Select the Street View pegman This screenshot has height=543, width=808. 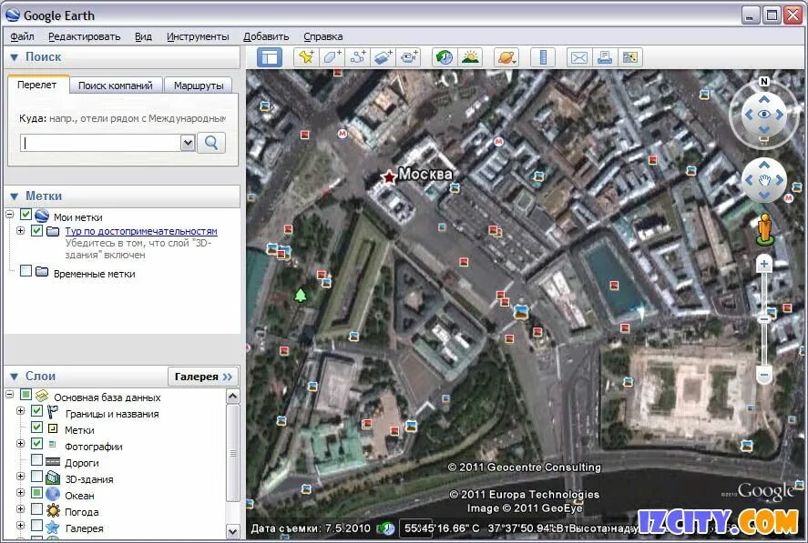point(764,229)
